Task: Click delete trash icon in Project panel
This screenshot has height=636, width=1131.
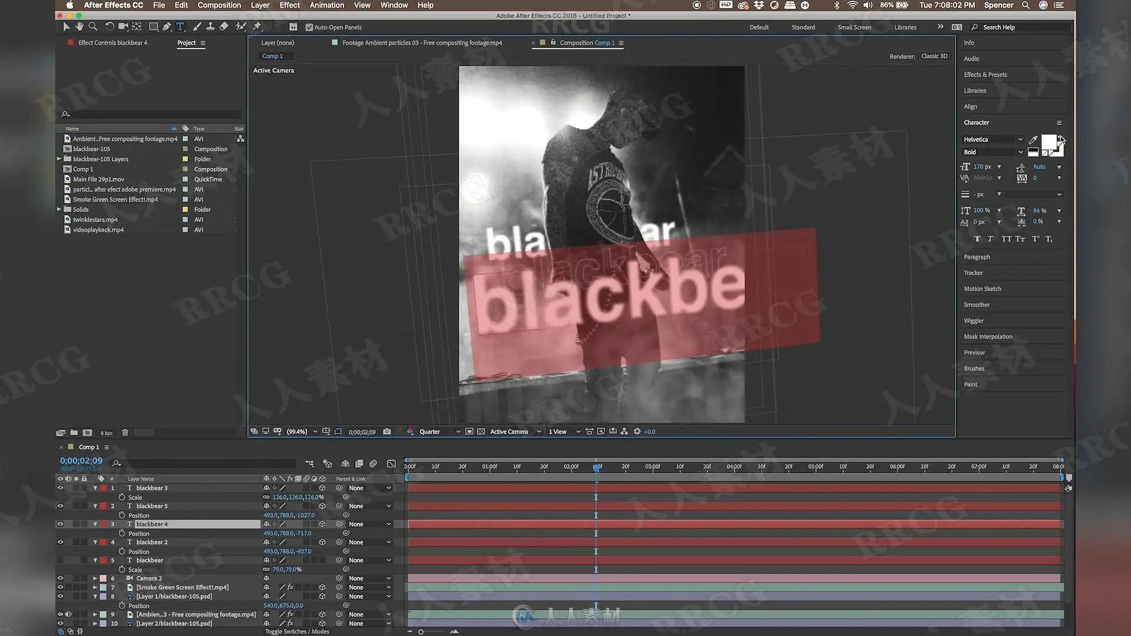Action: pyautogui.click(x=125, y=433)
